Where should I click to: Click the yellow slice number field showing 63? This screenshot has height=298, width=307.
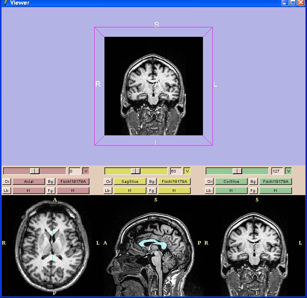(x=176, y=171)
